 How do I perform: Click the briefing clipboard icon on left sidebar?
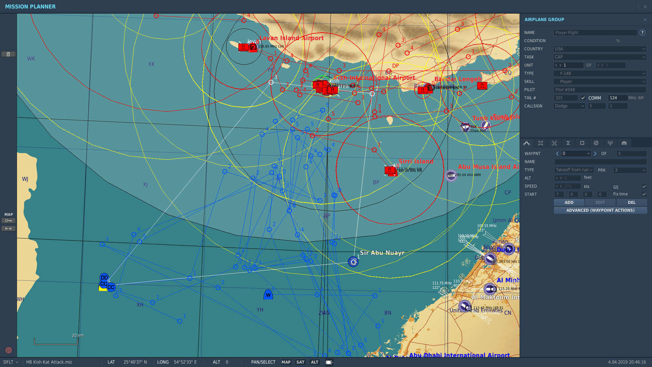(8, 54)
